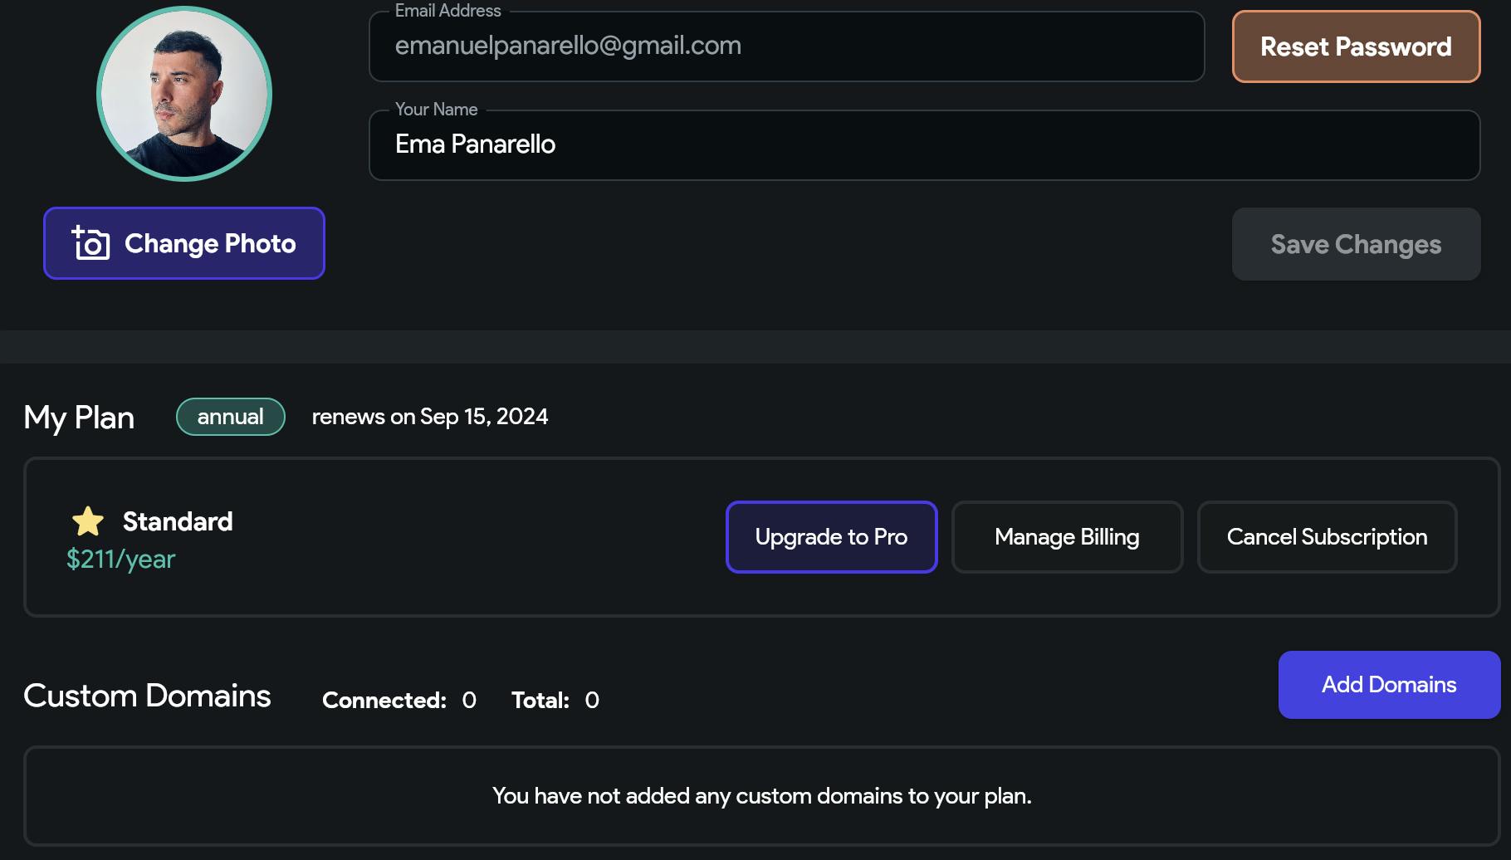Screen dimensions: 1511x860
Task: Open Manage Billing
Action: click(1067, 537)
